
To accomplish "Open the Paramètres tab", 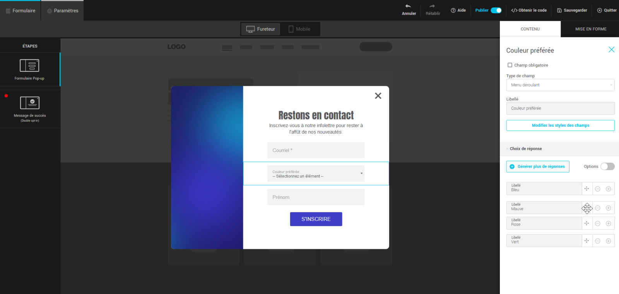I will point(63,11).
